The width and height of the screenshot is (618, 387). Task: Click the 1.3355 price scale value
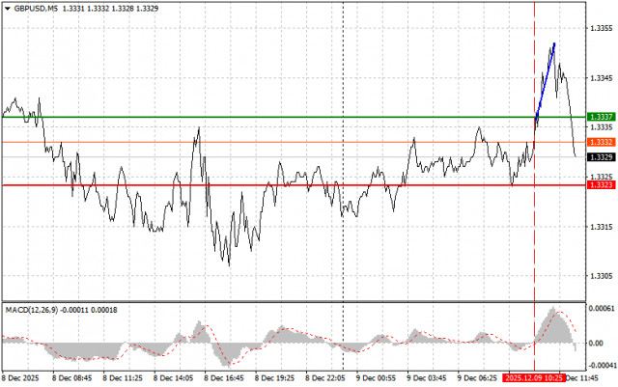tap(601, 28)
